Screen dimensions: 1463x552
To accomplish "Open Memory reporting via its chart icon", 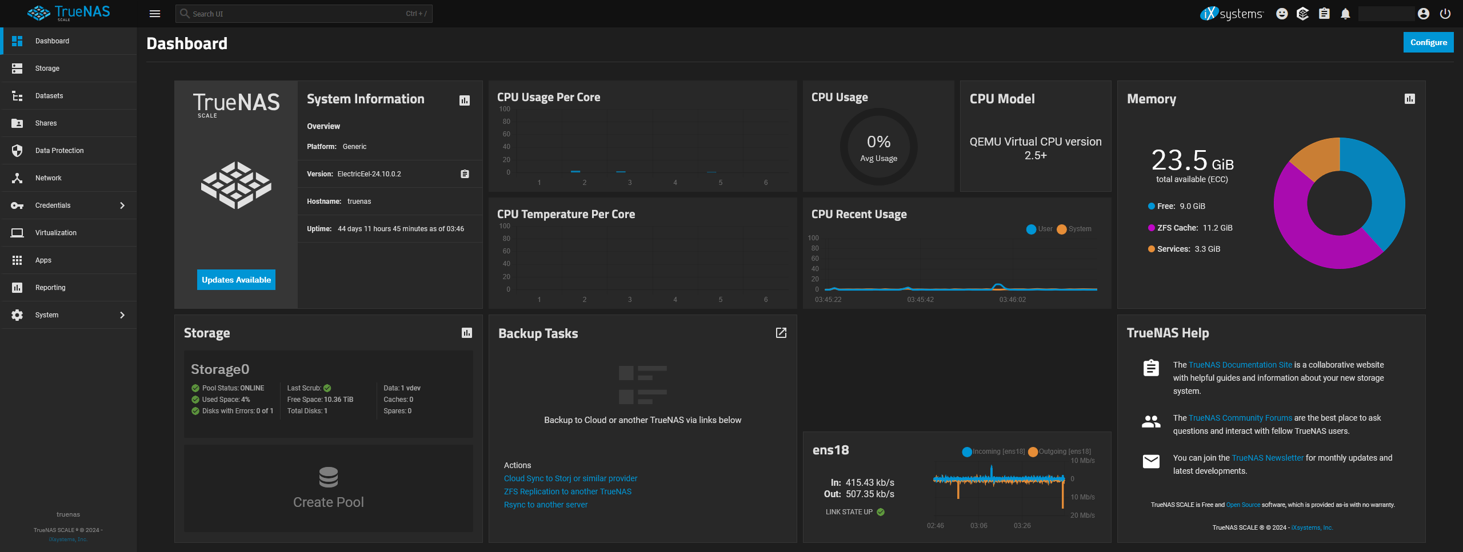I will click(x=1410, y=98).
